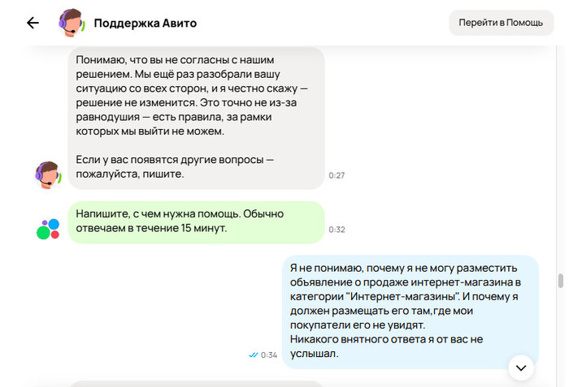Click the double checkmark read status icon
This screenshot has width=569, height=387.
254,355
